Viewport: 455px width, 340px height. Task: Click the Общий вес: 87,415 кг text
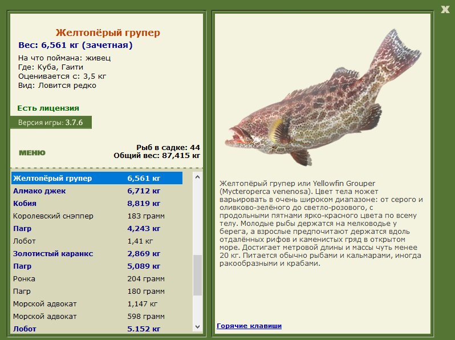click(157, 155)
